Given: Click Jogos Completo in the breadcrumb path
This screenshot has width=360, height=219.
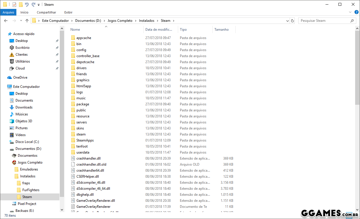Looking at the screenshot, I should pos(120,21).
